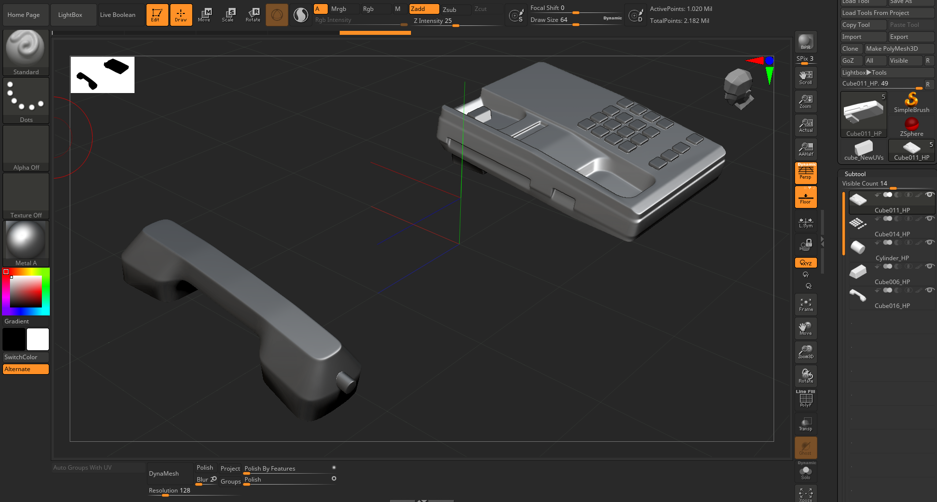Open the Alpha Off selector
Image resolution: width=937 pixels, height=502 pixels.
click(26, 148)
